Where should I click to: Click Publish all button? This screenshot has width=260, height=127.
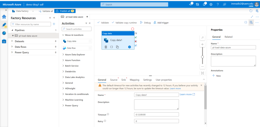(x=65, y=11)
